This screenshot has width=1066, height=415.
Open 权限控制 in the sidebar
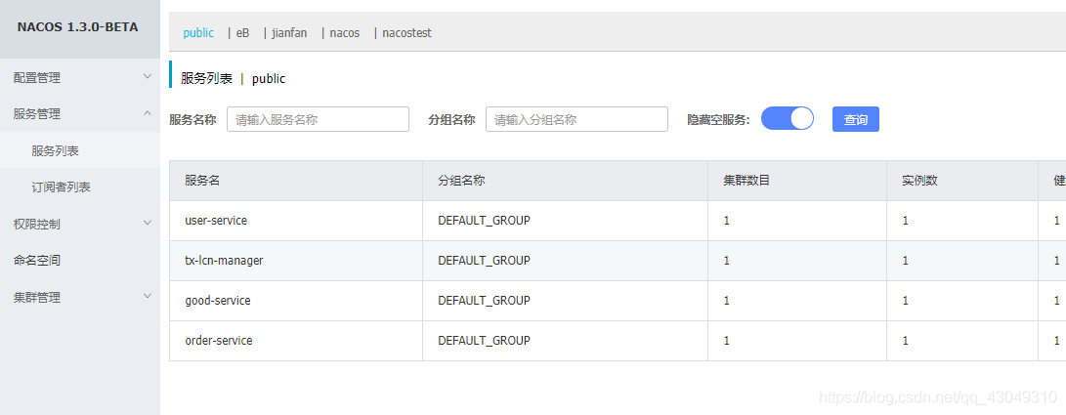coord(37,224)
